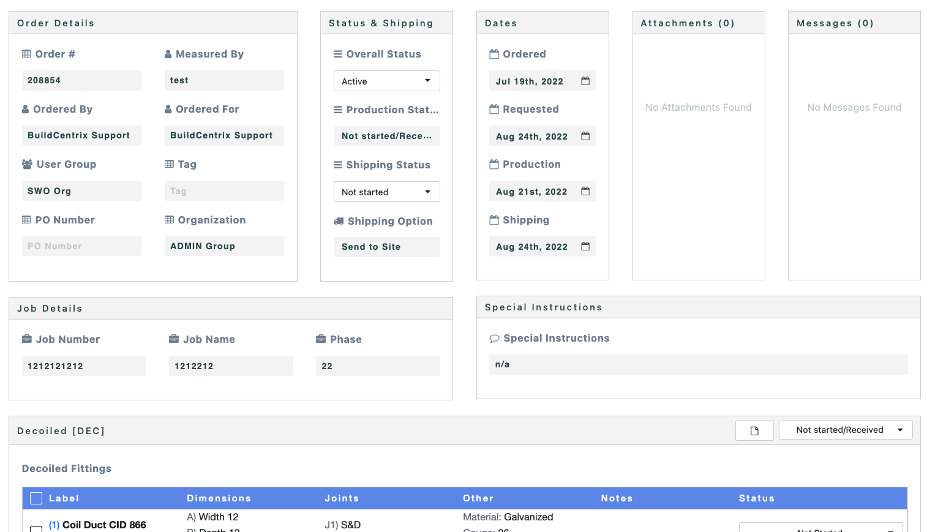Image resolution: width=927 pixels, height=532 pixels.
Task: Click the truck icon next to Shipping Option
Action: pyautogui.click(x=339, y=221)
